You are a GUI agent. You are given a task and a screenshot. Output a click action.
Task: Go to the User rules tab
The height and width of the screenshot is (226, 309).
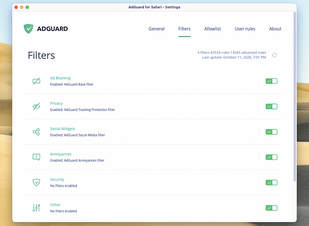tap(245, 29)
